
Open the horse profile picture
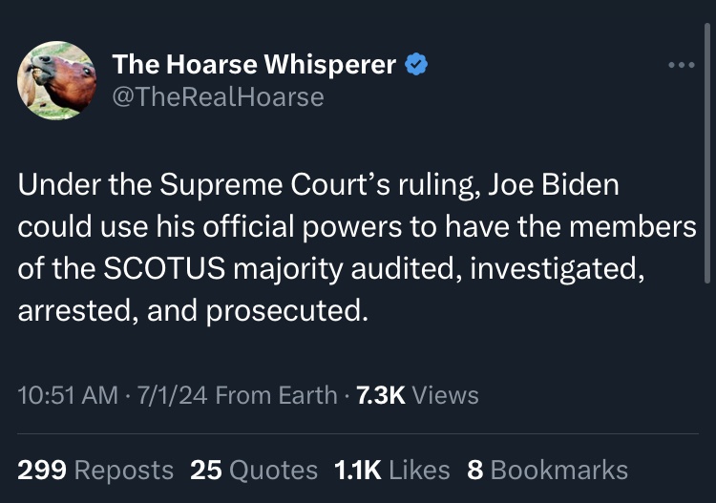pyautogui.click(x=56, y=80)
